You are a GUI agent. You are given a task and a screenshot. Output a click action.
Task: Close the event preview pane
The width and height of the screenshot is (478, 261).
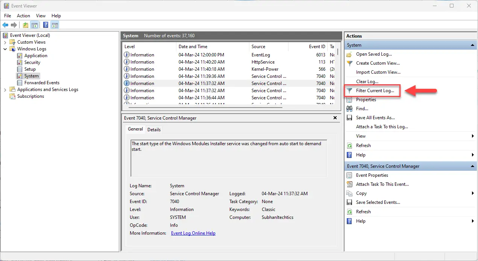point(335,118)
